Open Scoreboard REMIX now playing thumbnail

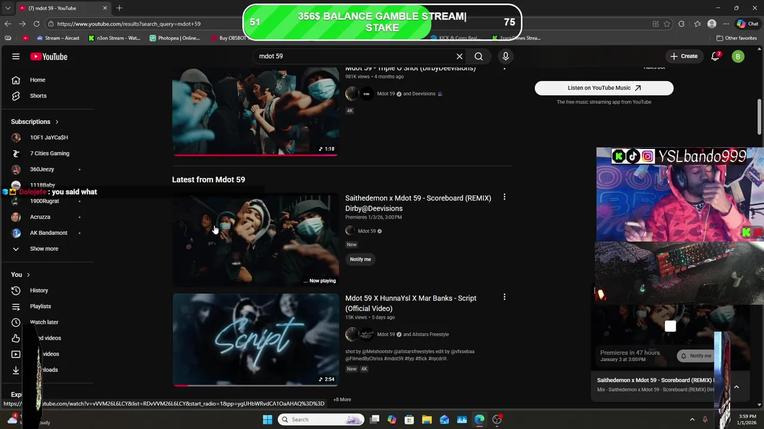tap(255, 240)
